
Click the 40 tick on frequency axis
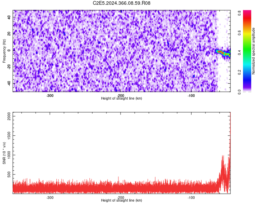click(9, 17)
